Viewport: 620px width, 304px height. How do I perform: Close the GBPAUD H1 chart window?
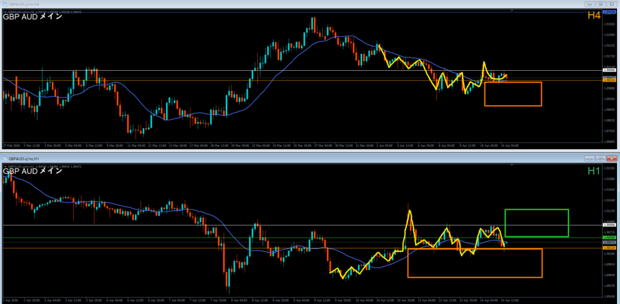[612, 158]
